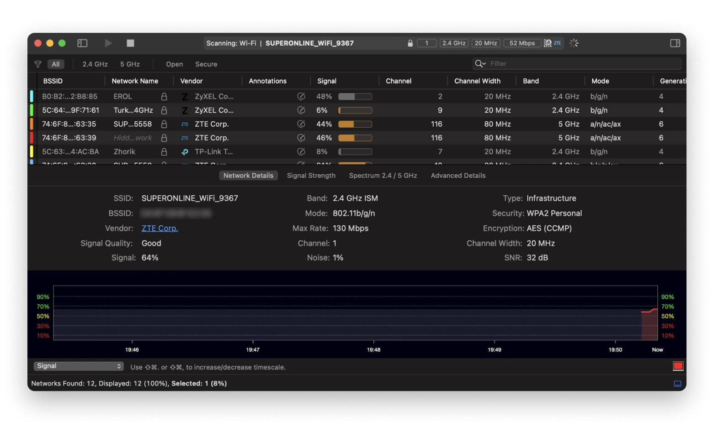Screen dimensions: 713x427
Task: Click the 19:48 timeline marker
Action: coord(373,349)
